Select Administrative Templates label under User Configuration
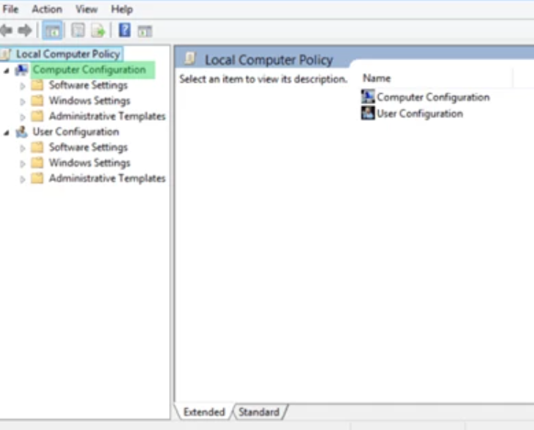 pyautogui.click(x=108, y=178)
